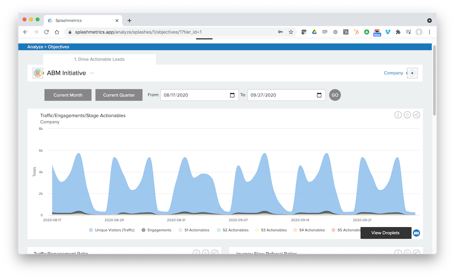Click the 'Traffic/Engagements/Stage Actionables' chart title
The height and width of the screenshot is (278, 455).
click(83, 116)
